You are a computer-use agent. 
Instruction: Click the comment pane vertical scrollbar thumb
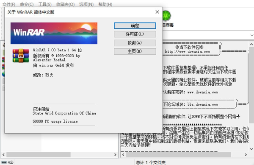pyautogui.click(x=251, y=85)
